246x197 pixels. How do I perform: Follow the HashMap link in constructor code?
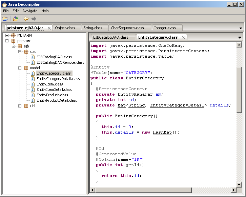162,132
